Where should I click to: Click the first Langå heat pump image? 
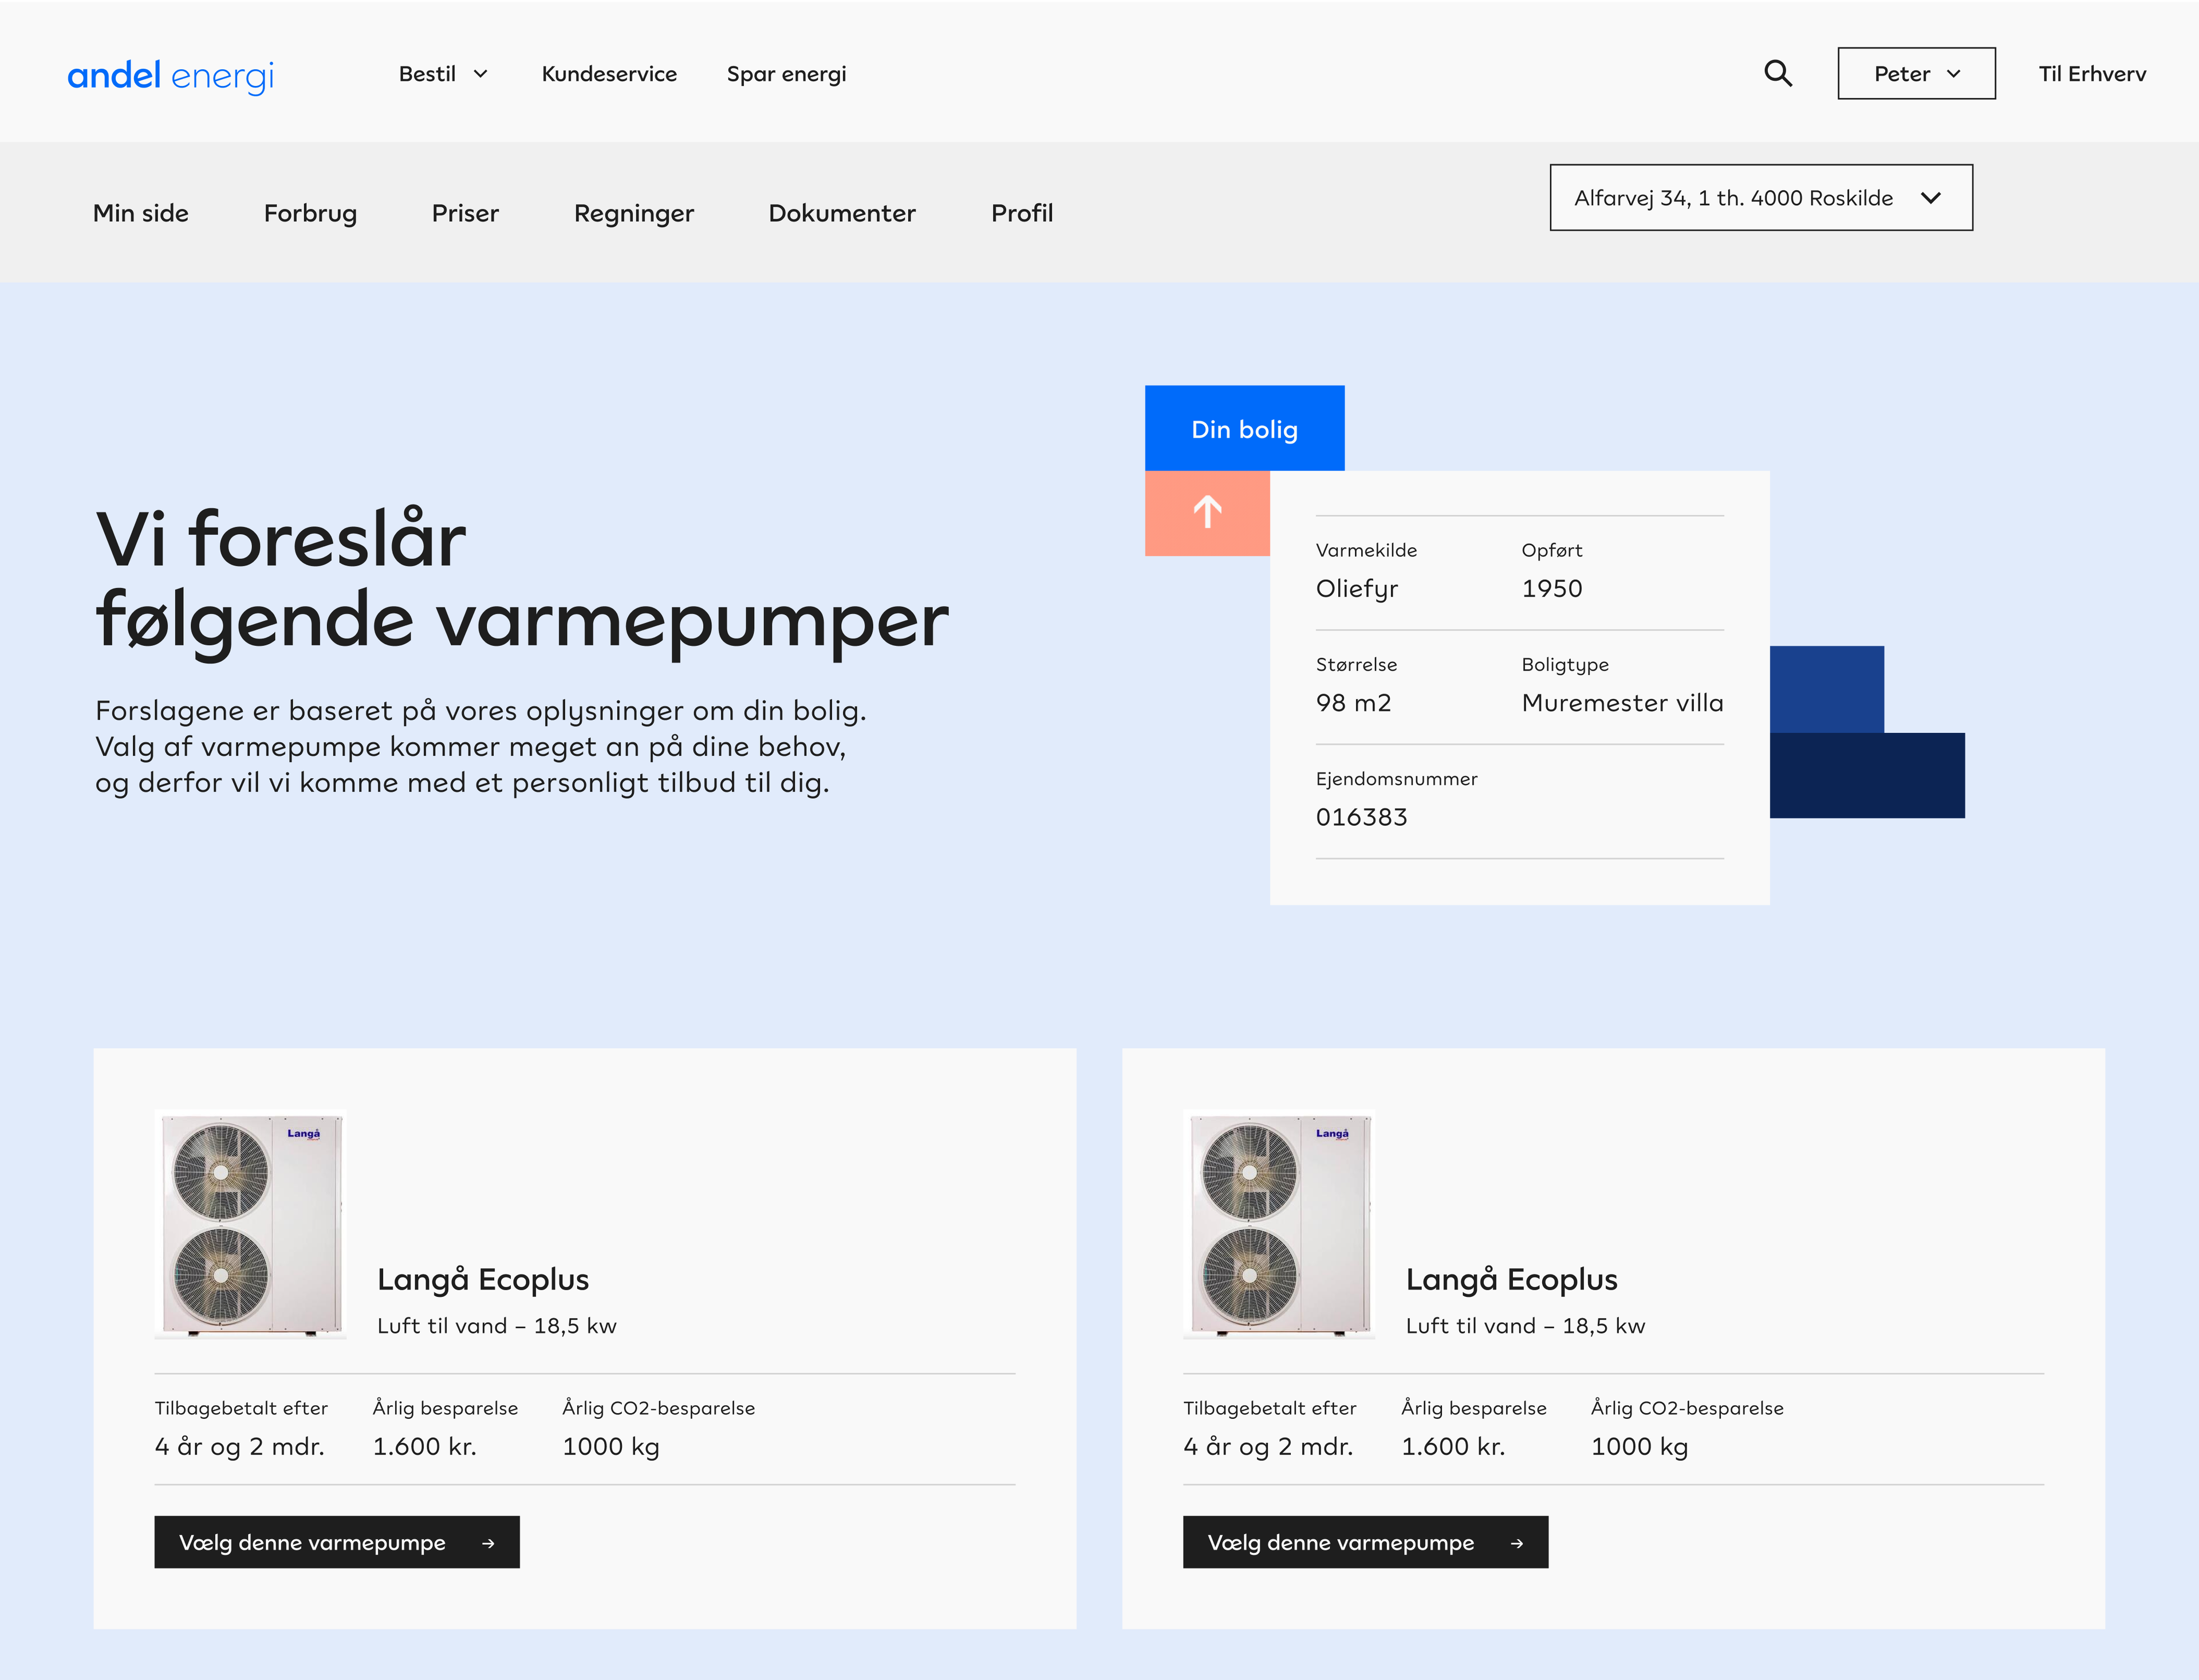[251, 1225]
